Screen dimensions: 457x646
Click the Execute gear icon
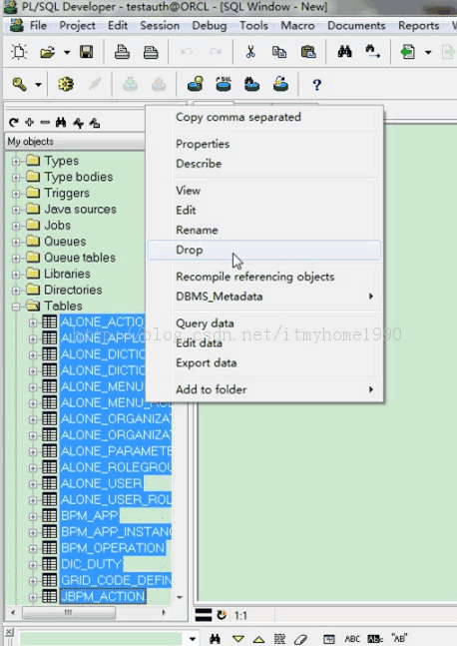[66, 85]
